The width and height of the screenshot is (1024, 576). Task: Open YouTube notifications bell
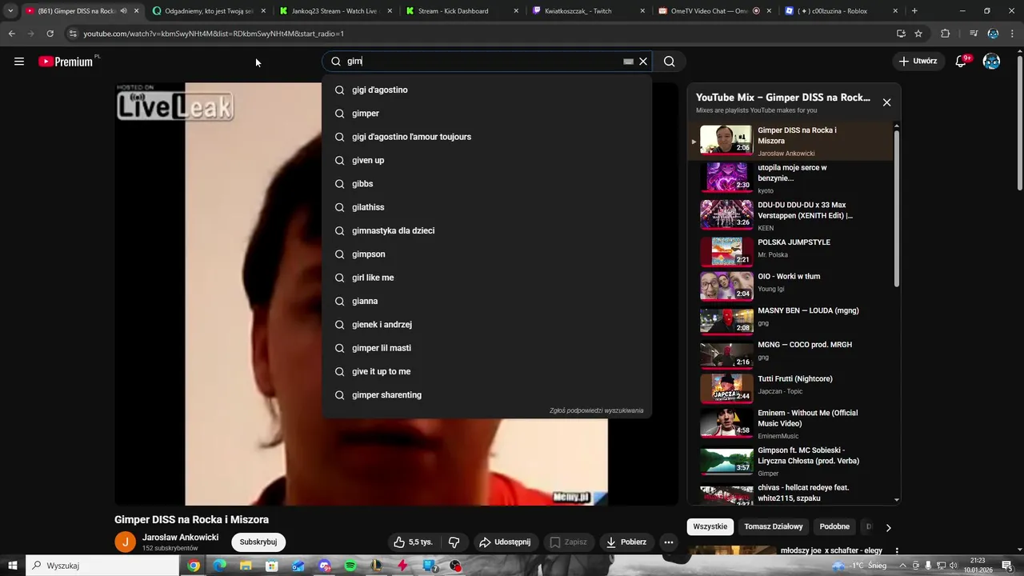coord(961,62)
